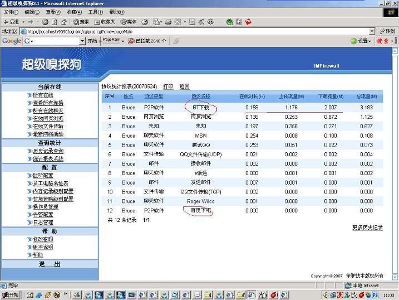Open the 工具(T) menu
This screenshot has width=399, height=300.
[x=95, y=12]
